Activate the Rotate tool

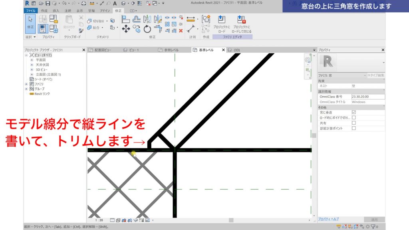pyautogui.click(x=147, y=29)
